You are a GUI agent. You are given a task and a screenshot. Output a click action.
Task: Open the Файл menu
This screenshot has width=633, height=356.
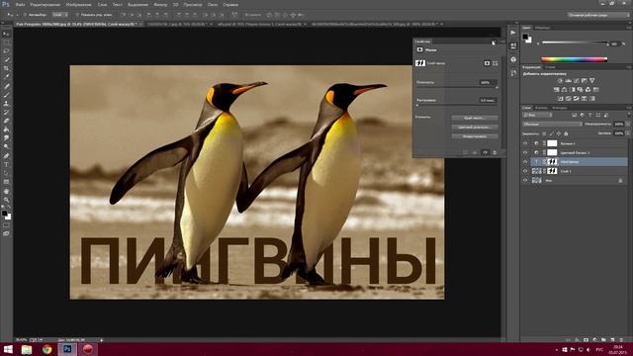[20, 5]
